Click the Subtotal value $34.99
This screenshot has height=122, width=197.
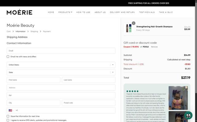tap(187, 55)
